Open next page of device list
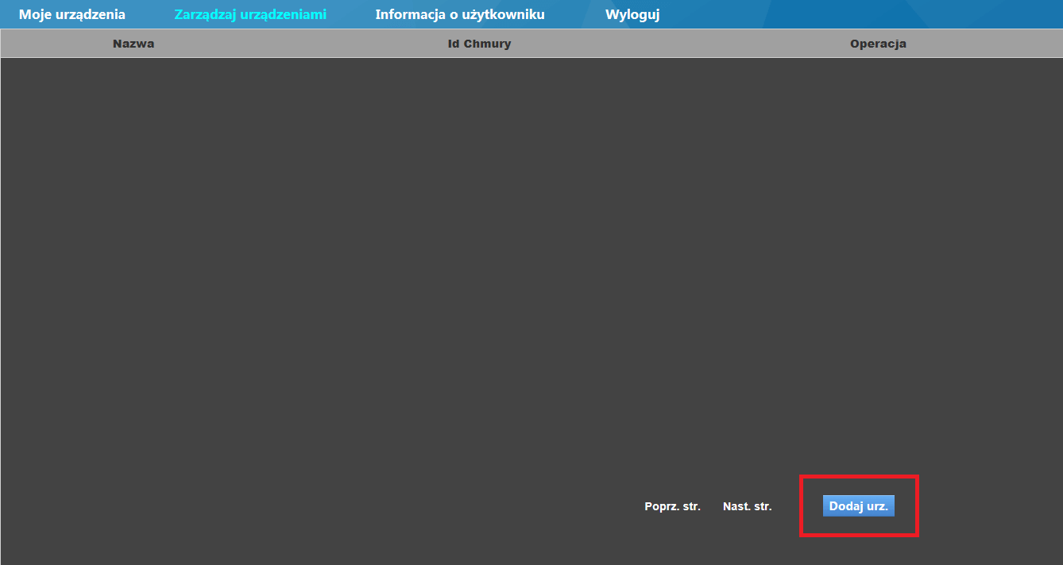The height and width of the screenshot is (565, 1063). pyautogui.click(x=748, y=506)
